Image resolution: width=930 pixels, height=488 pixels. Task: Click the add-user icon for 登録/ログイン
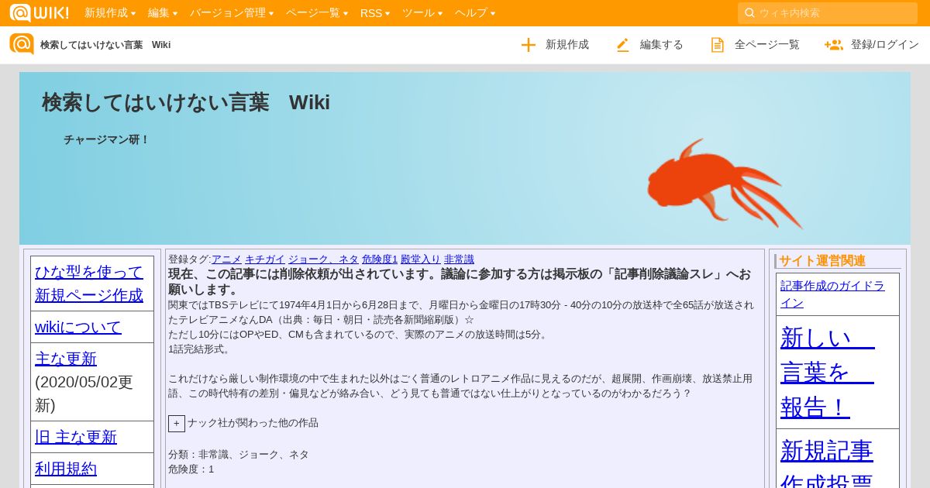point(834,45)
